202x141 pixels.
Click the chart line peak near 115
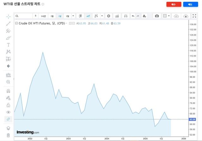[43, 52]
